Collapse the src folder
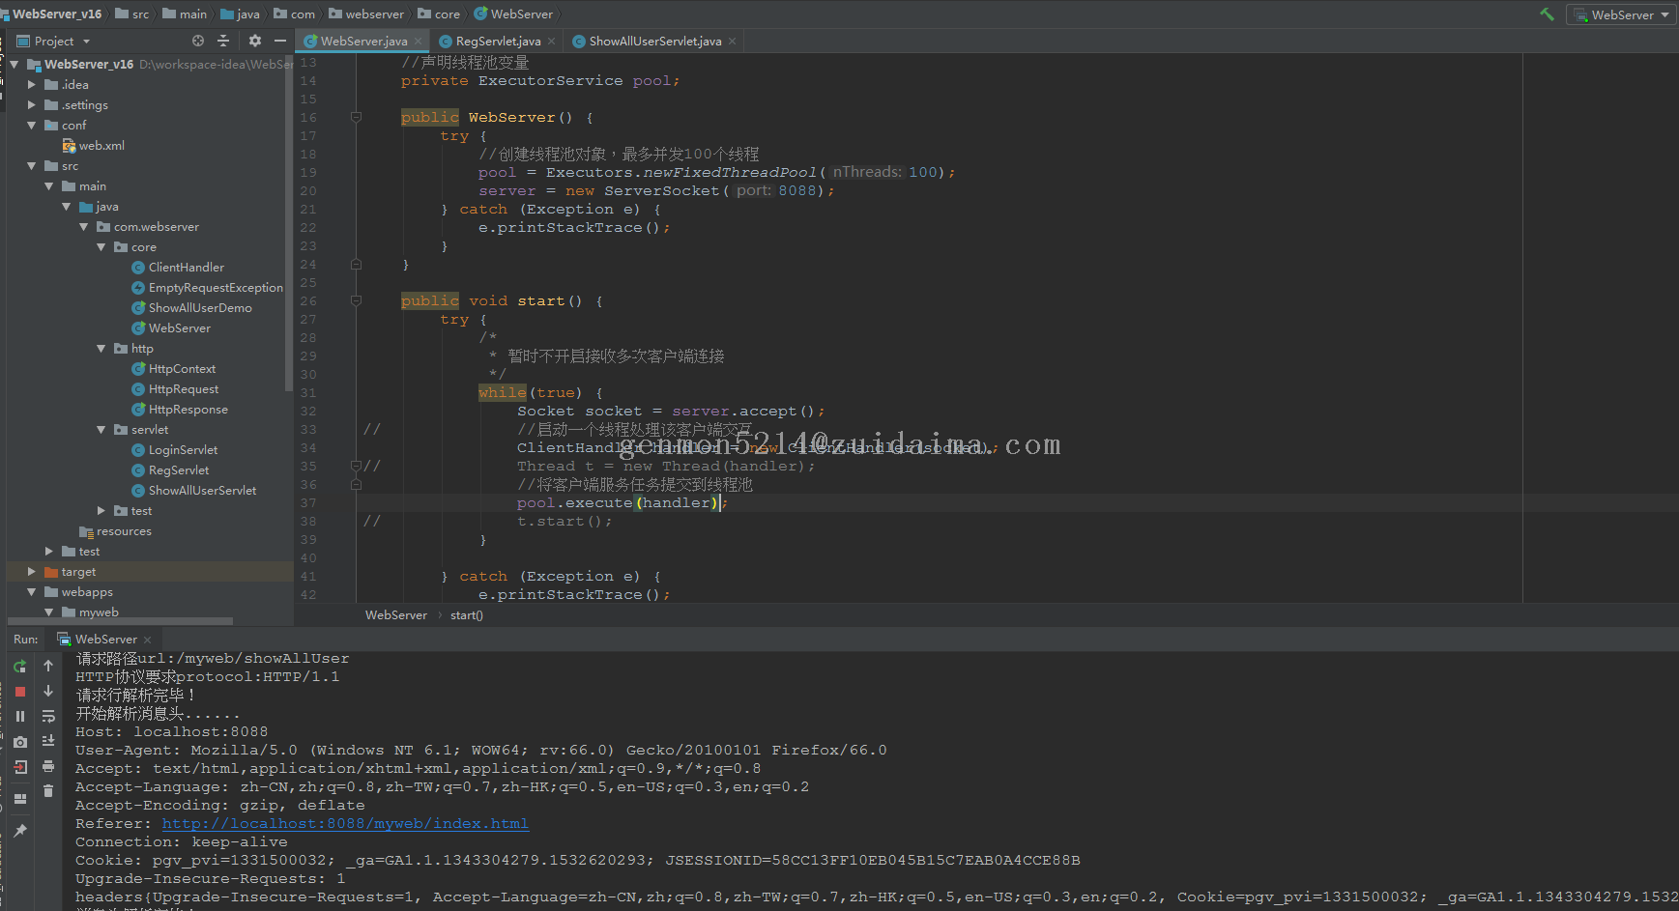The image size is (1679, 911). [x=32, y=166]
